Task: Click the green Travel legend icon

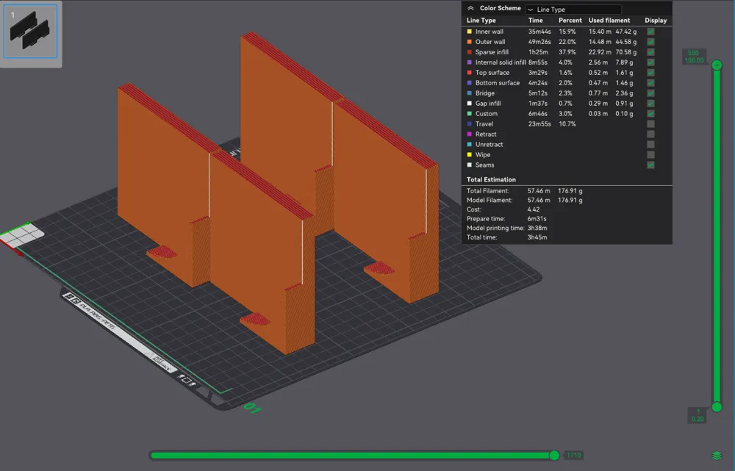Action: tap(468, 124)
